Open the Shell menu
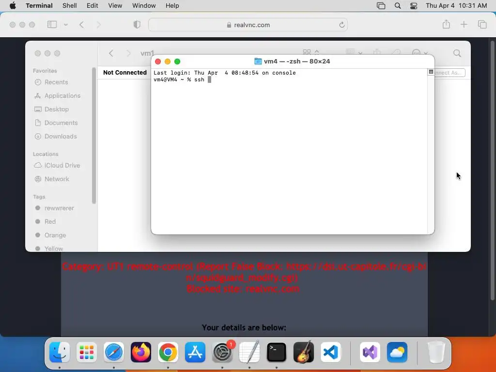Image resolution: width=496 pixels, height=372 pixels. click(70, 6)
